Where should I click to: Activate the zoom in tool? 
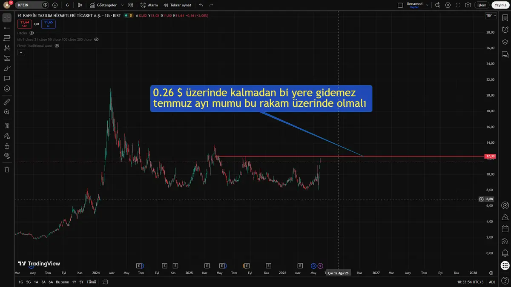click(x=7, y=112)
